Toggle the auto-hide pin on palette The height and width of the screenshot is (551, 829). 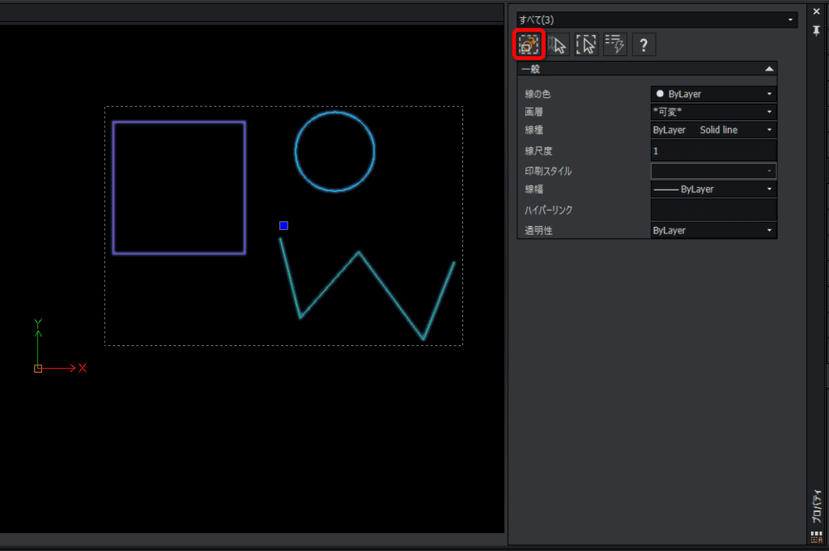(816, 31)
